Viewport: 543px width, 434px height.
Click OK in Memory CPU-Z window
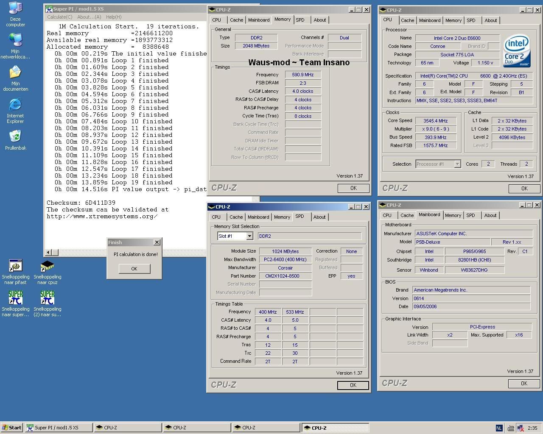point(353,188)
